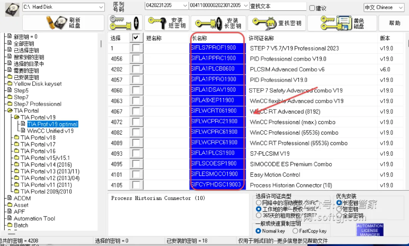409x246 pixels.
Task: Select 365-day rental license SIRT radio
Action: (x=259, y=215)
